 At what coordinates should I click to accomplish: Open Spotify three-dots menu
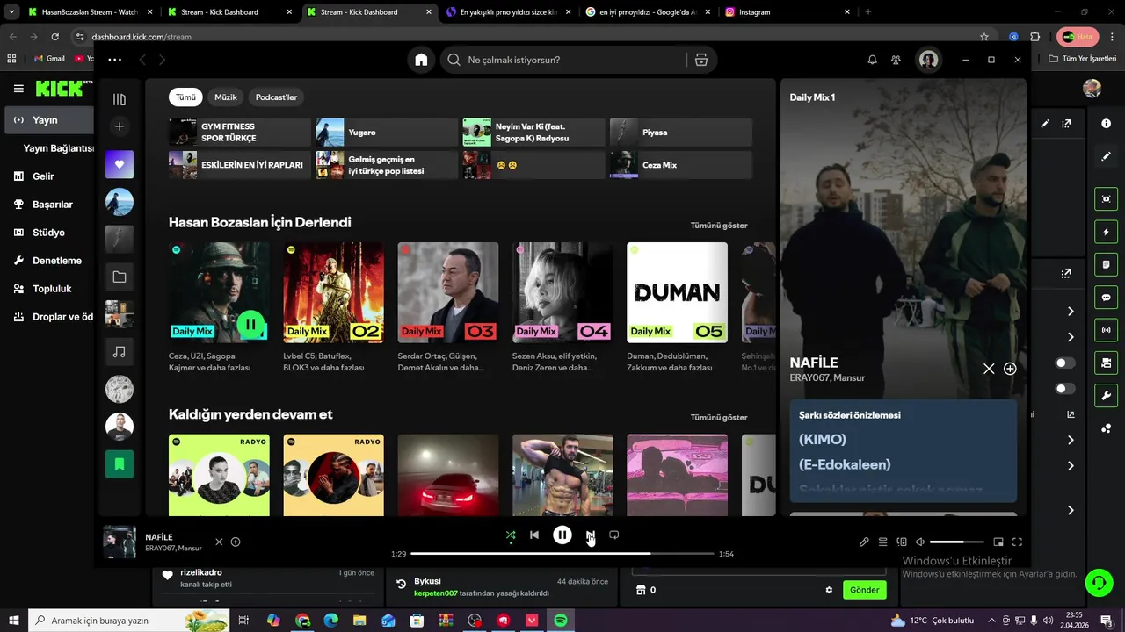[x=114, y=60]
